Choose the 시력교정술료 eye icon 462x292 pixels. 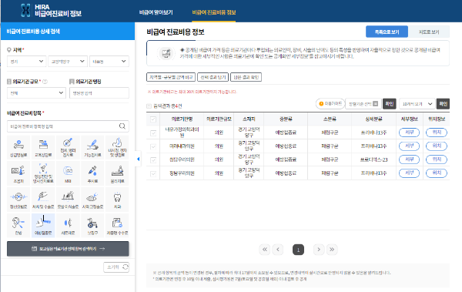click(92, 200)
